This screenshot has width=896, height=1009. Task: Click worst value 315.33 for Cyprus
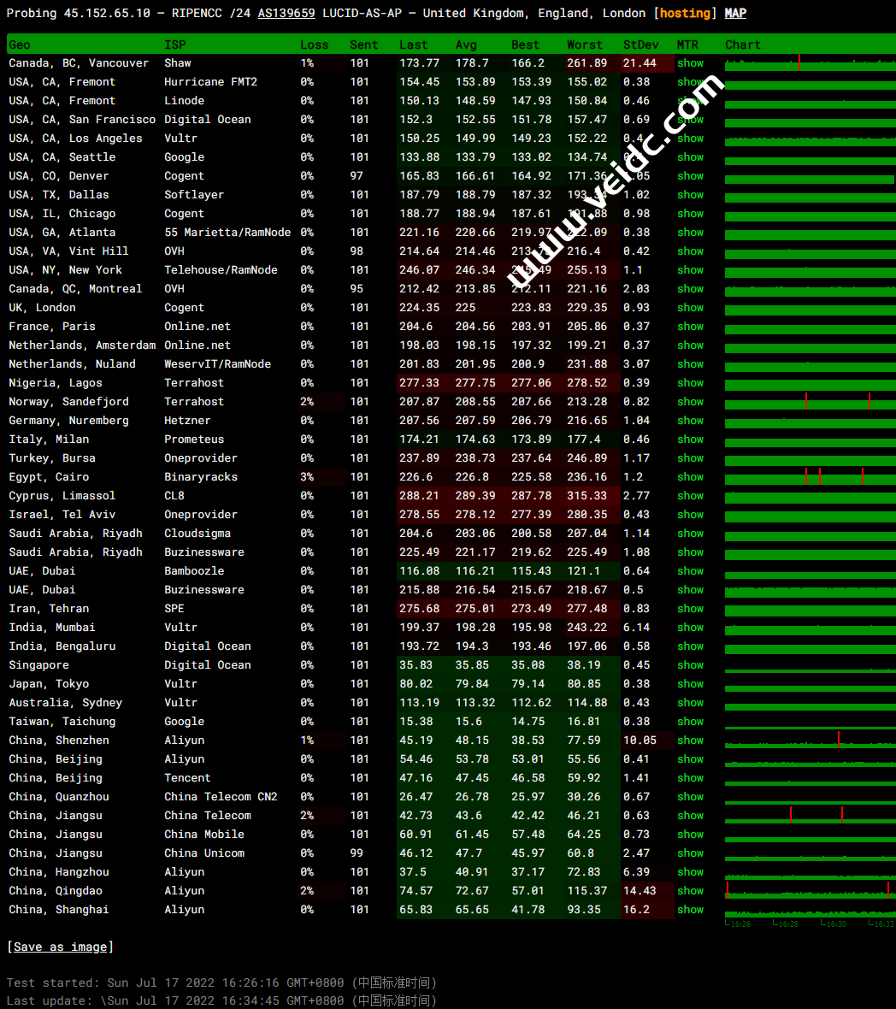point(587,495)
